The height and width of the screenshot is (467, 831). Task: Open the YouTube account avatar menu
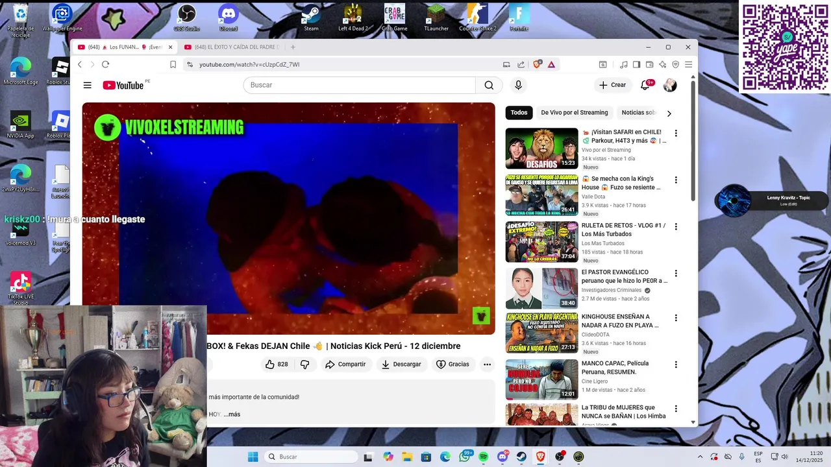click(670, 85)
